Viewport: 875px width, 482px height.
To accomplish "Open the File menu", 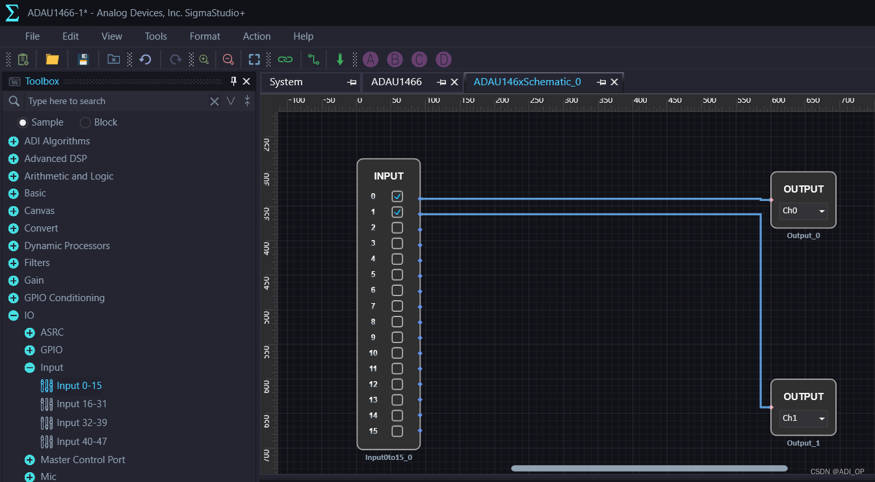I will 33,36.
